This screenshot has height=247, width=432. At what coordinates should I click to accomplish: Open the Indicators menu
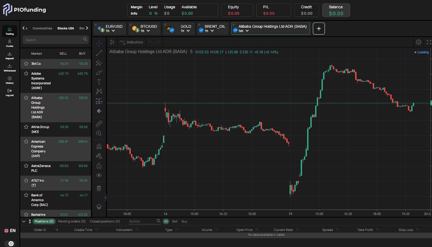(x=131, y=42)
